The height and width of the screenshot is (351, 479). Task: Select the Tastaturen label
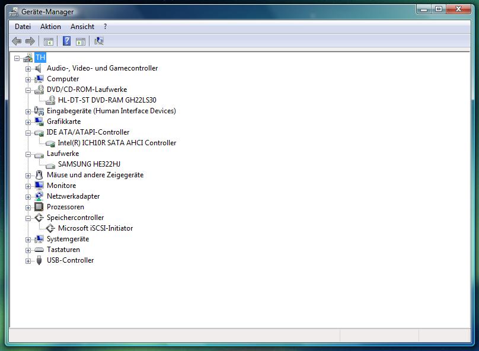[x=63, y=250]
